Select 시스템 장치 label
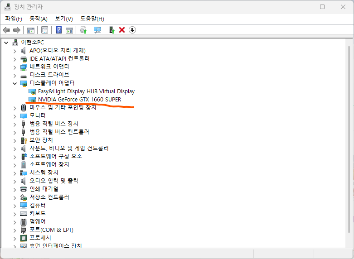The width and height of the screenshot is (354, 259). [x=44, y=173]
